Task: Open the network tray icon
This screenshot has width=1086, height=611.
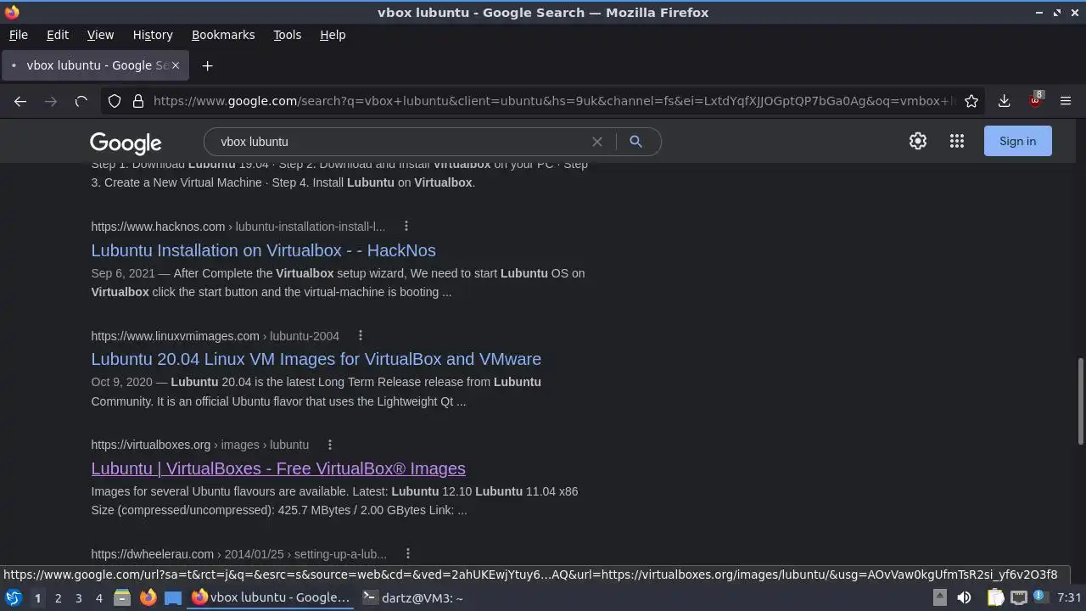Action: coord(1019,597)
